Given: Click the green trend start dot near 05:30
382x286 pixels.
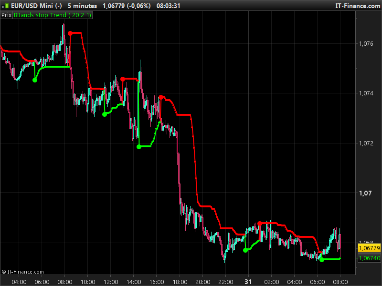Looking at the screenshot, I should 35,80.
